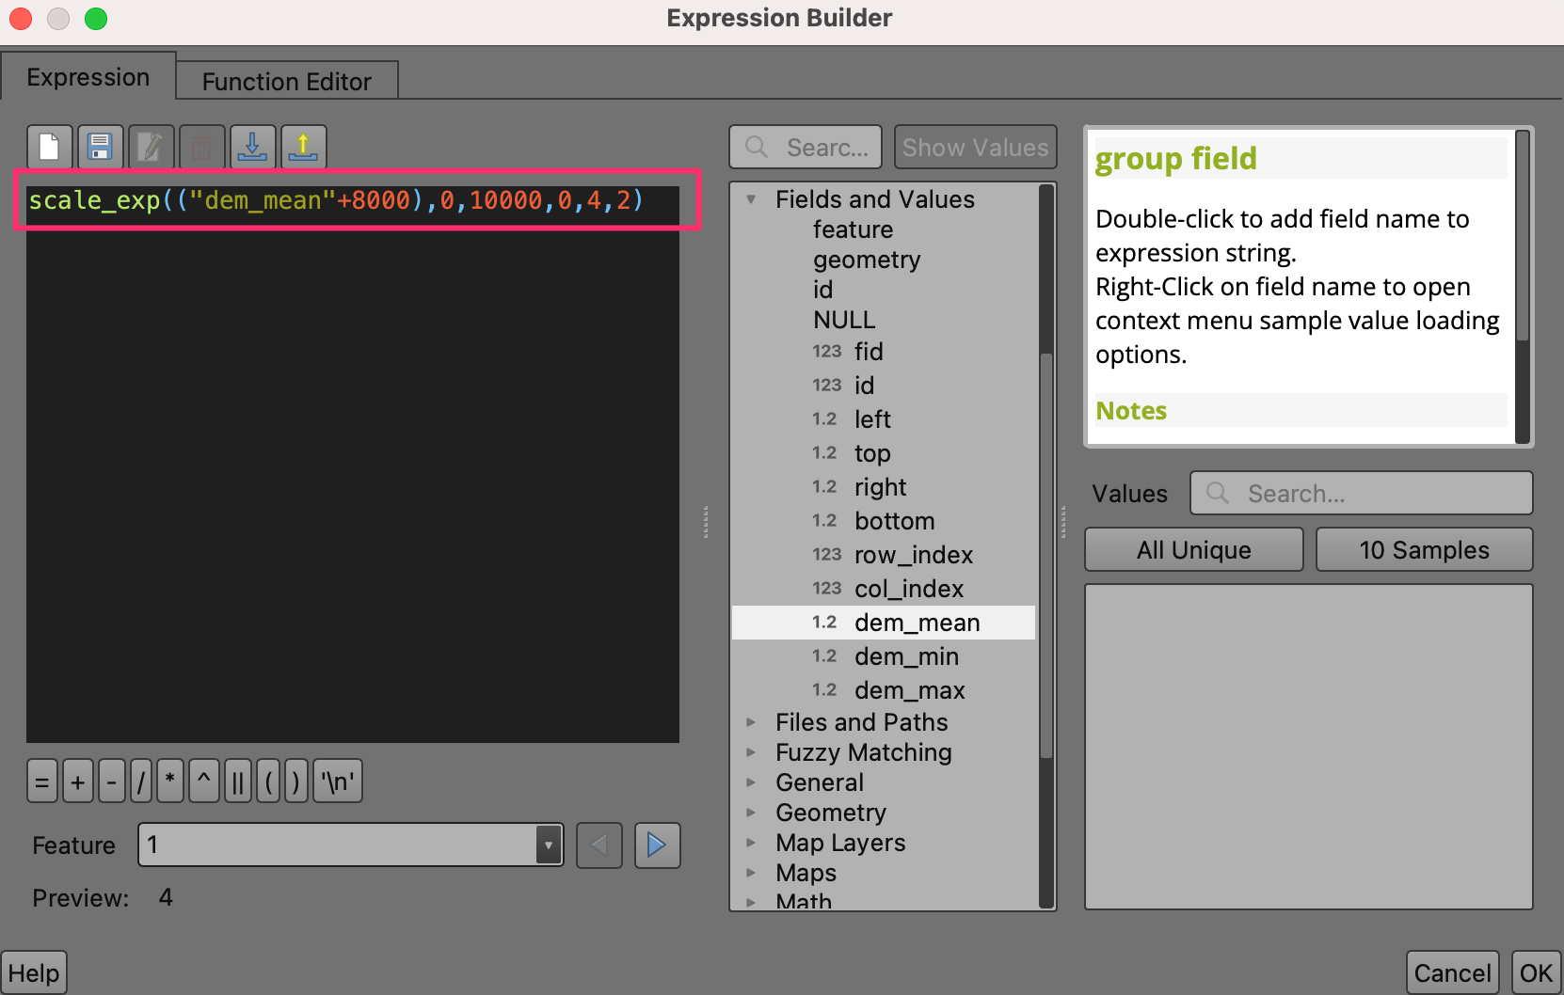Select the dem_min field in list

(905, 656)
